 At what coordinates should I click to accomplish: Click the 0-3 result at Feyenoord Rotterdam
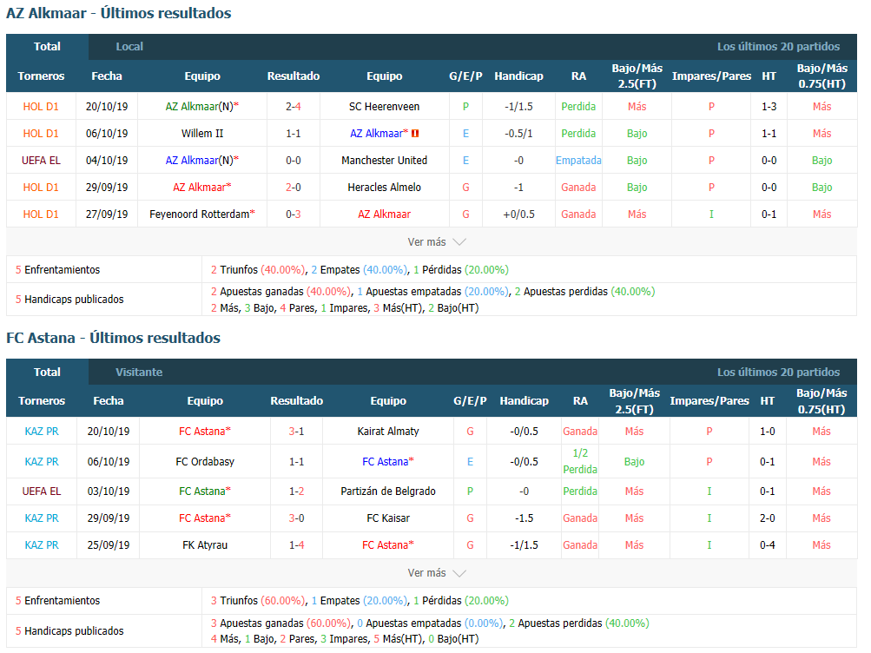point(294,214)
